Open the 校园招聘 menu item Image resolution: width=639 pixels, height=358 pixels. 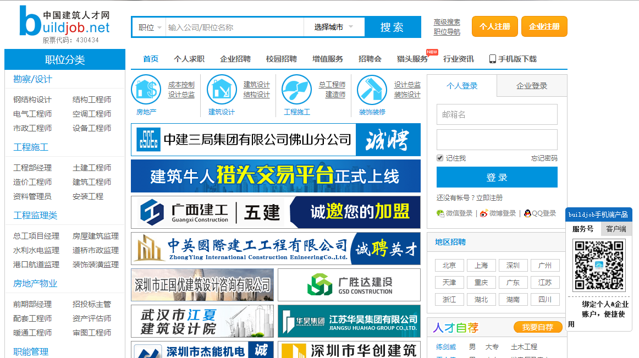pyautogui.click(x=281, y=59)
